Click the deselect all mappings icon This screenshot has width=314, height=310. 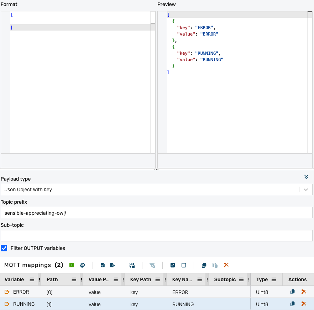click(184, 265)
